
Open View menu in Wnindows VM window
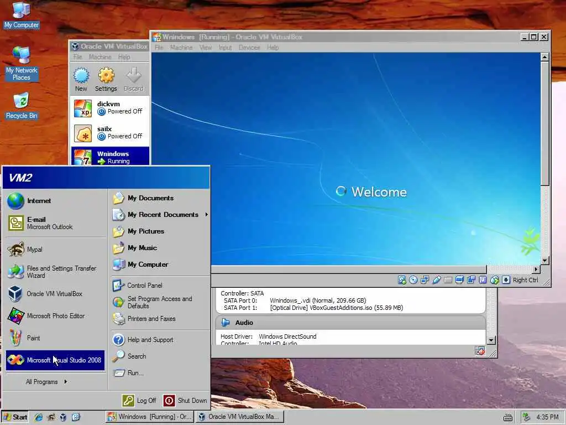point(206,48)
